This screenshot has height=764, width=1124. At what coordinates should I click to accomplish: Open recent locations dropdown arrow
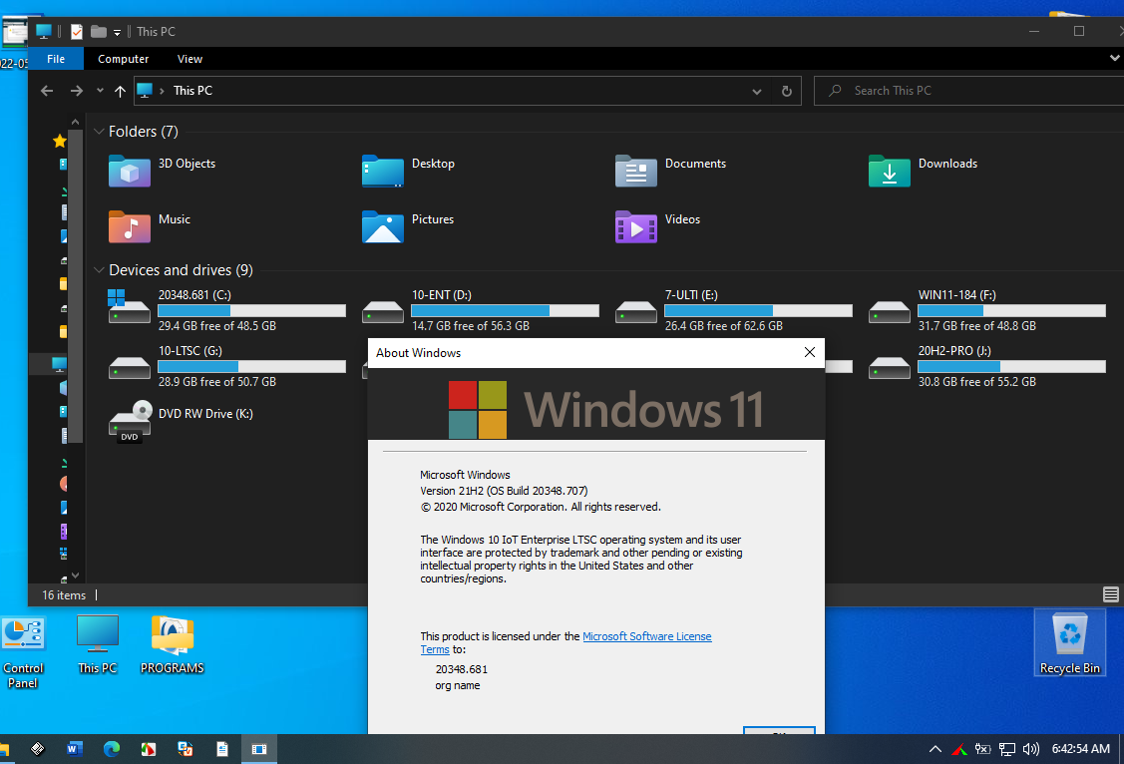100,91
